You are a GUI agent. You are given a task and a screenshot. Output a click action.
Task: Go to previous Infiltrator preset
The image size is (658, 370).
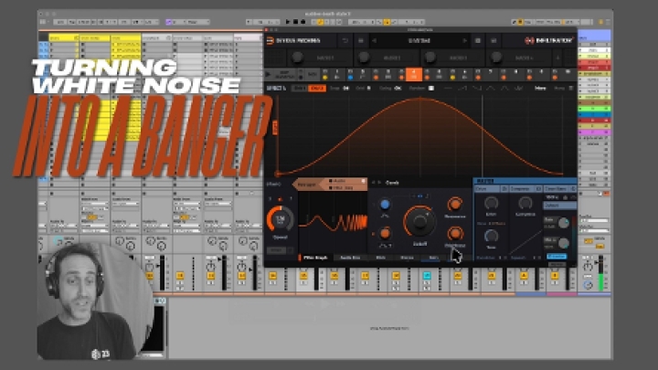tap(374, 41)
